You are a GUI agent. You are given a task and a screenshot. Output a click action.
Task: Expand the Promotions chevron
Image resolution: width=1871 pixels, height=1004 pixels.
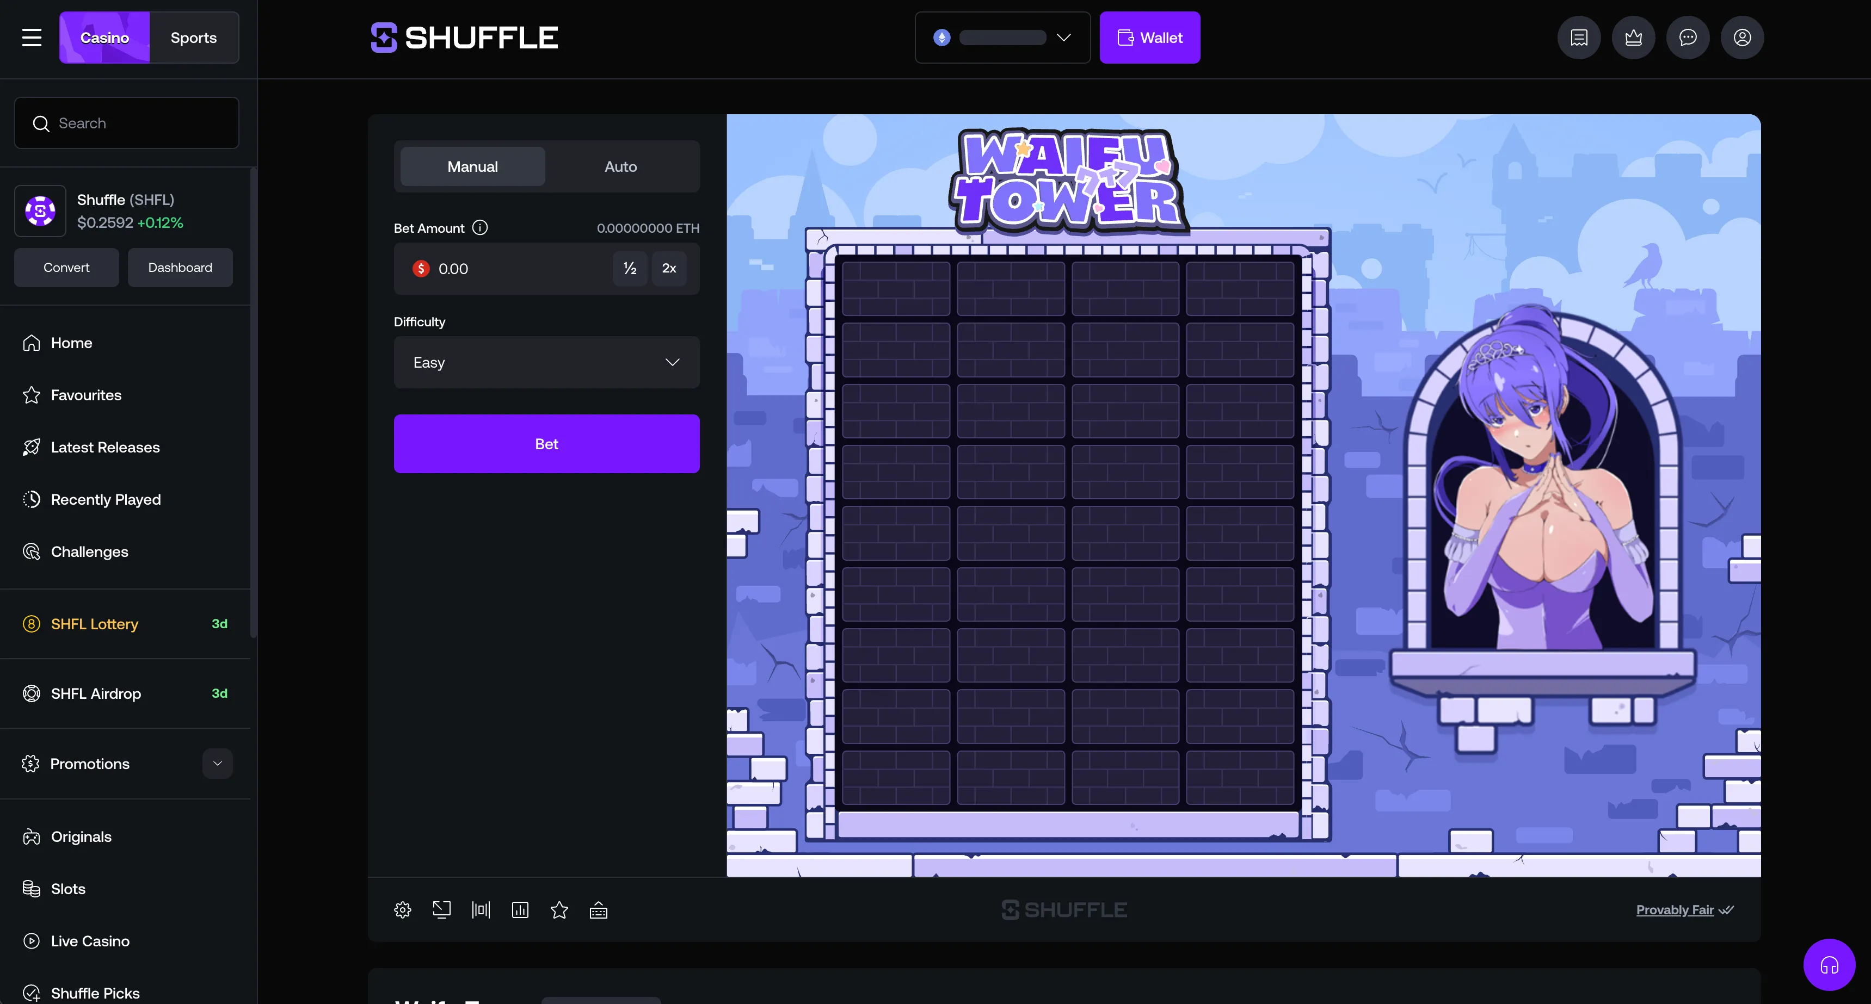click(x=217, y=764)
